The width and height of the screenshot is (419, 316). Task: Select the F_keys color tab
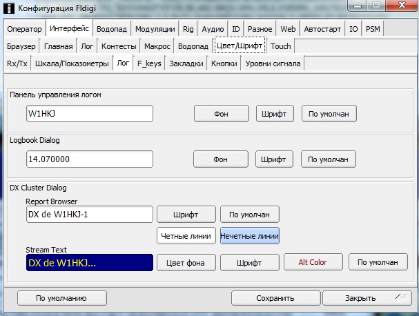pyautogui.click(x=149, y=63)
